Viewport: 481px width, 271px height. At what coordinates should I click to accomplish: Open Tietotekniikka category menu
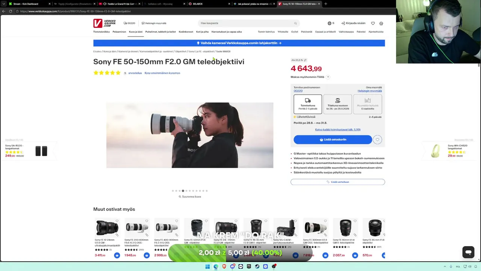(x=101, y=32)
